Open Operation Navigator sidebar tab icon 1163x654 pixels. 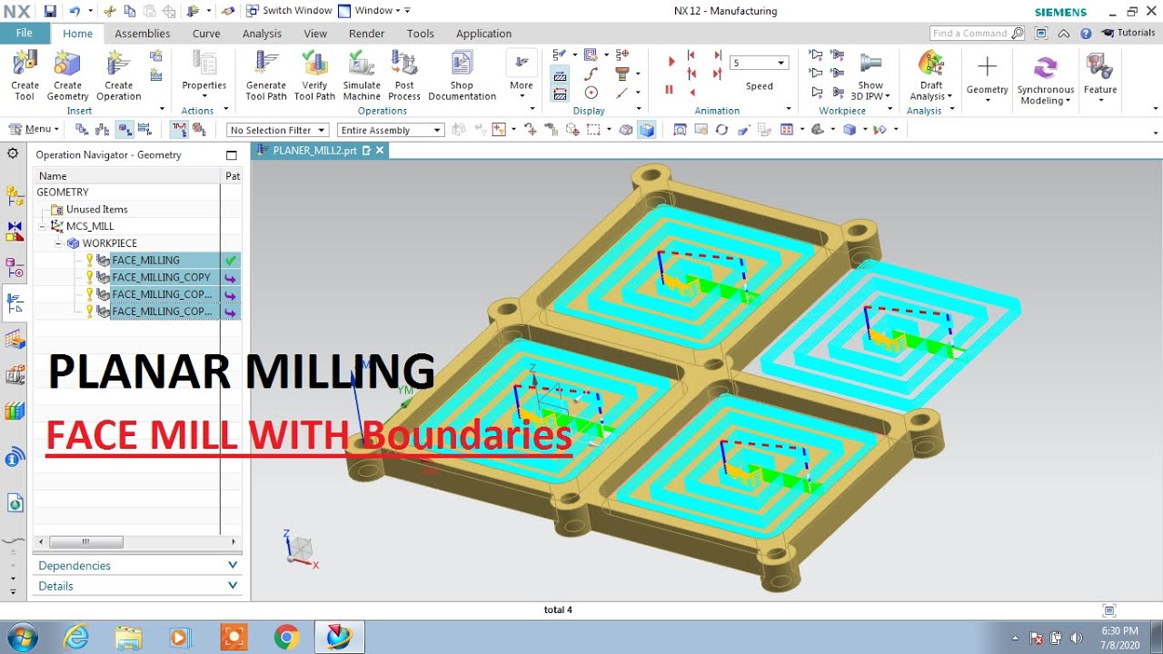pos(14,303)
